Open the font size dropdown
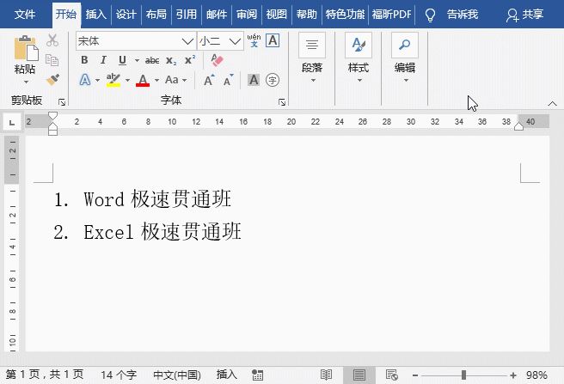This screenshot has height=384, width=564. pos(236,41)
